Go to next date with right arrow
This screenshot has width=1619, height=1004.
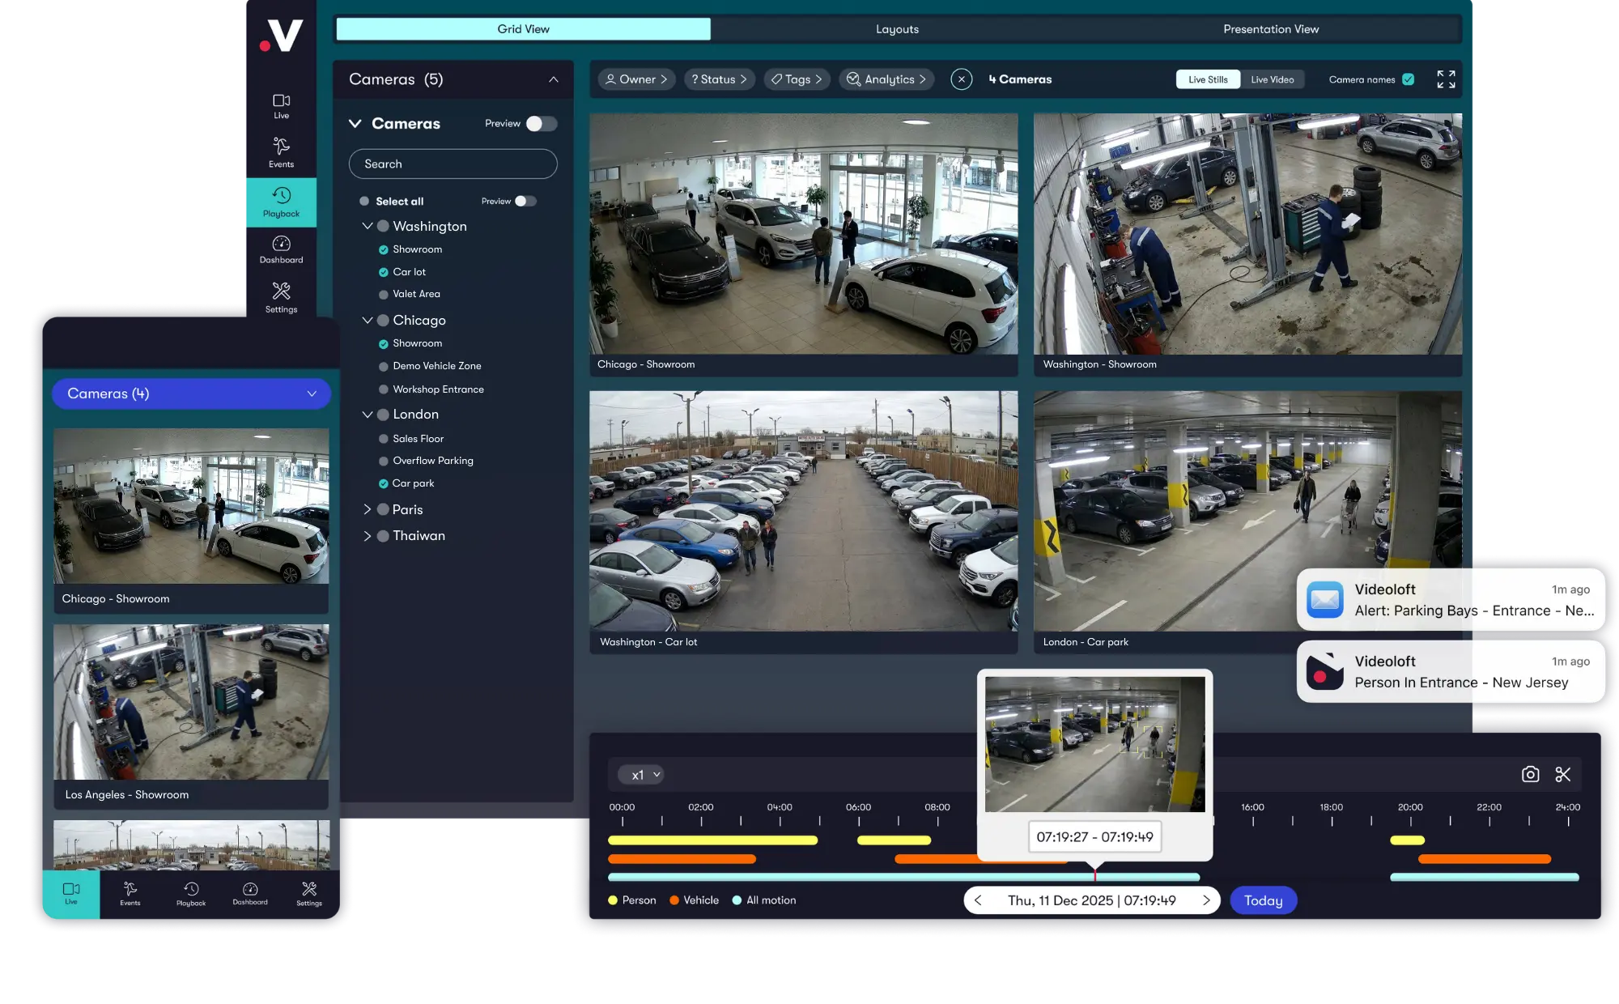tap(1205, 900)
